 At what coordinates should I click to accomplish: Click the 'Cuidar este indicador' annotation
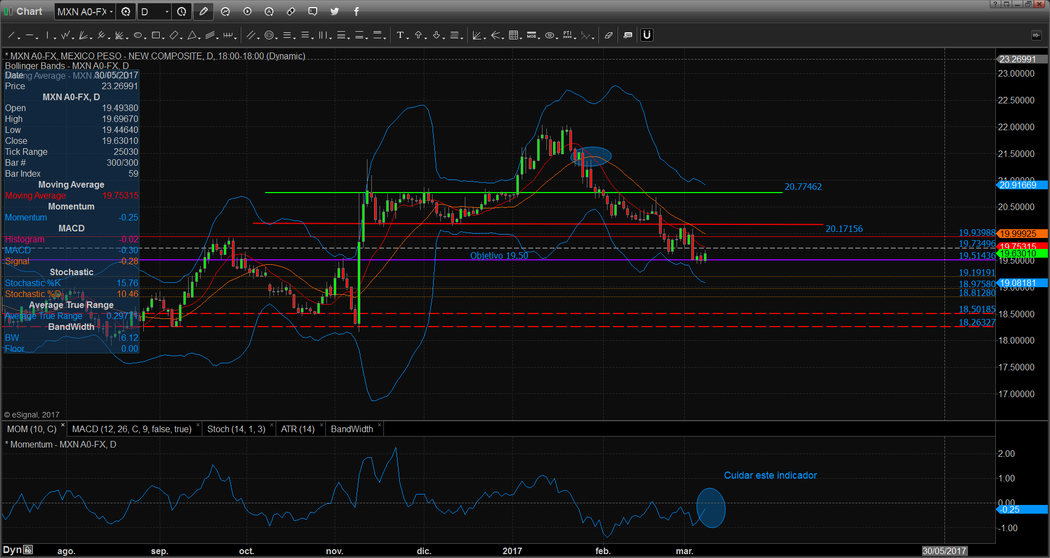[770, 475]
